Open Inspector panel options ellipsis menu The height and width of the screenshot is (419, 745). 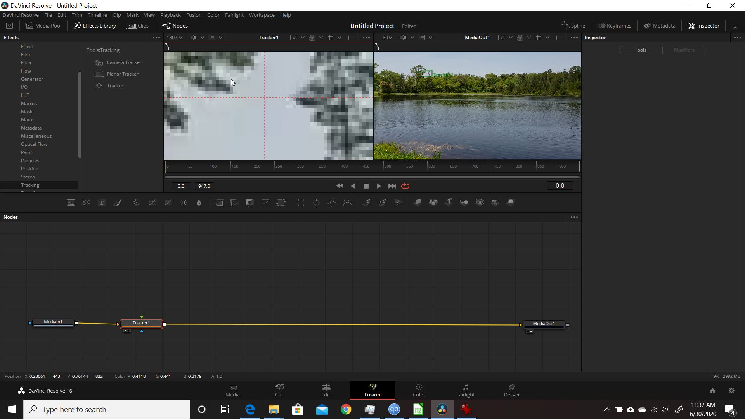[x=738, y=38]
